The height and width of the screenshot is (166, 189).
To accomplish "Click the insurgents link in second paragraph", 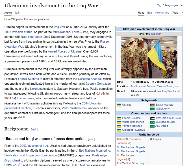I will [27, 98].
